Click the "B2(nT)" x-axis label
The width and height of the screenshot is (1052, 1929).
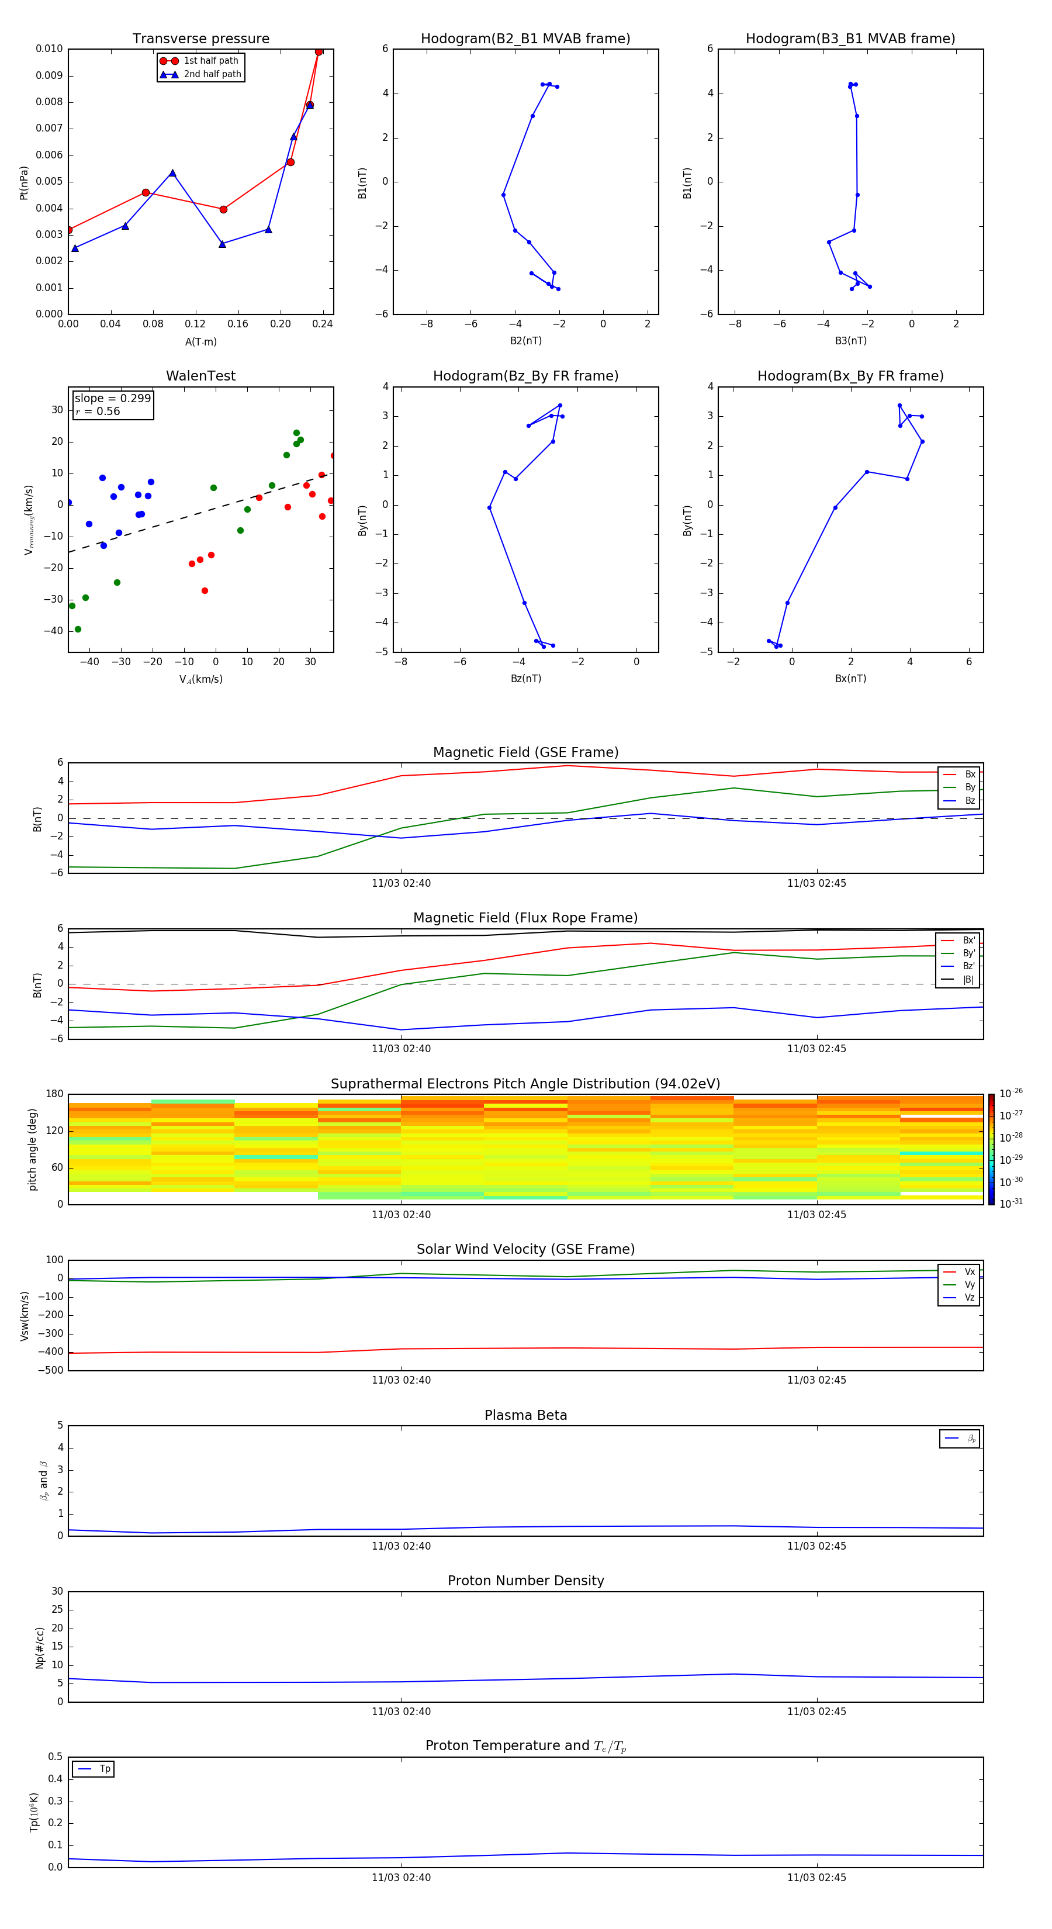click(525, 341)
